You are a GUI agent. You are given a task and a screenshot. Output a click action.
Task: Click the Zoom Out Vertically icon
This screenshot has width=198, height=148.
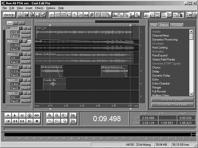point(73,121)
